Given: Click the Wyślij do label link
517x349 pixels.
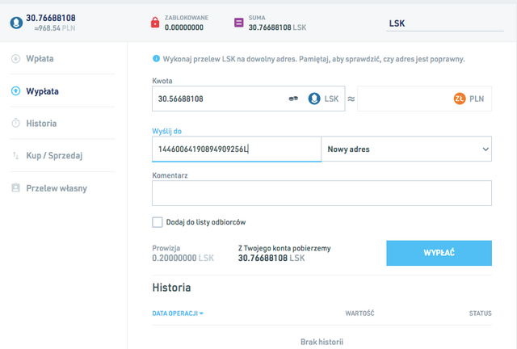Looking at the screenshot, I should (168, 130).
